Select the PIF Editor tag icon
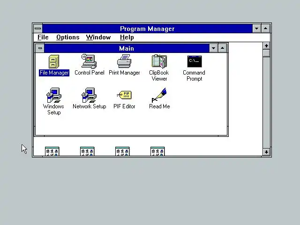The height and width of the screenshot is (225, 300). 124,95
